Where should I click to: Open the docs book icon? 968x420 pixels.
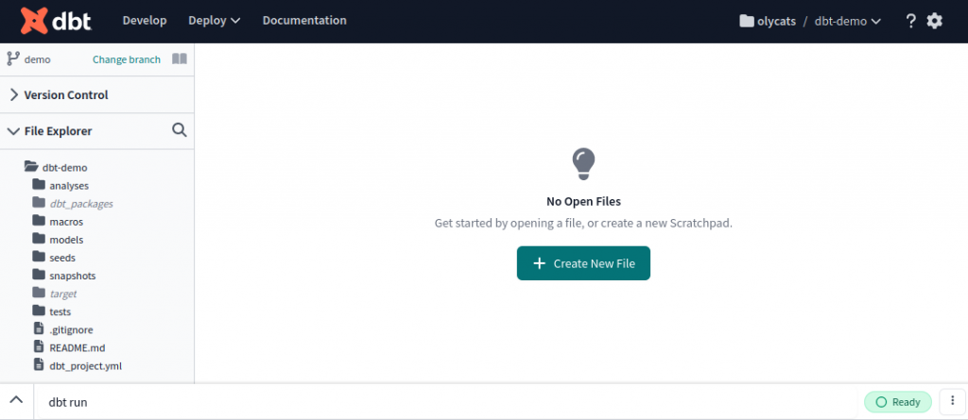pos(179,59)
